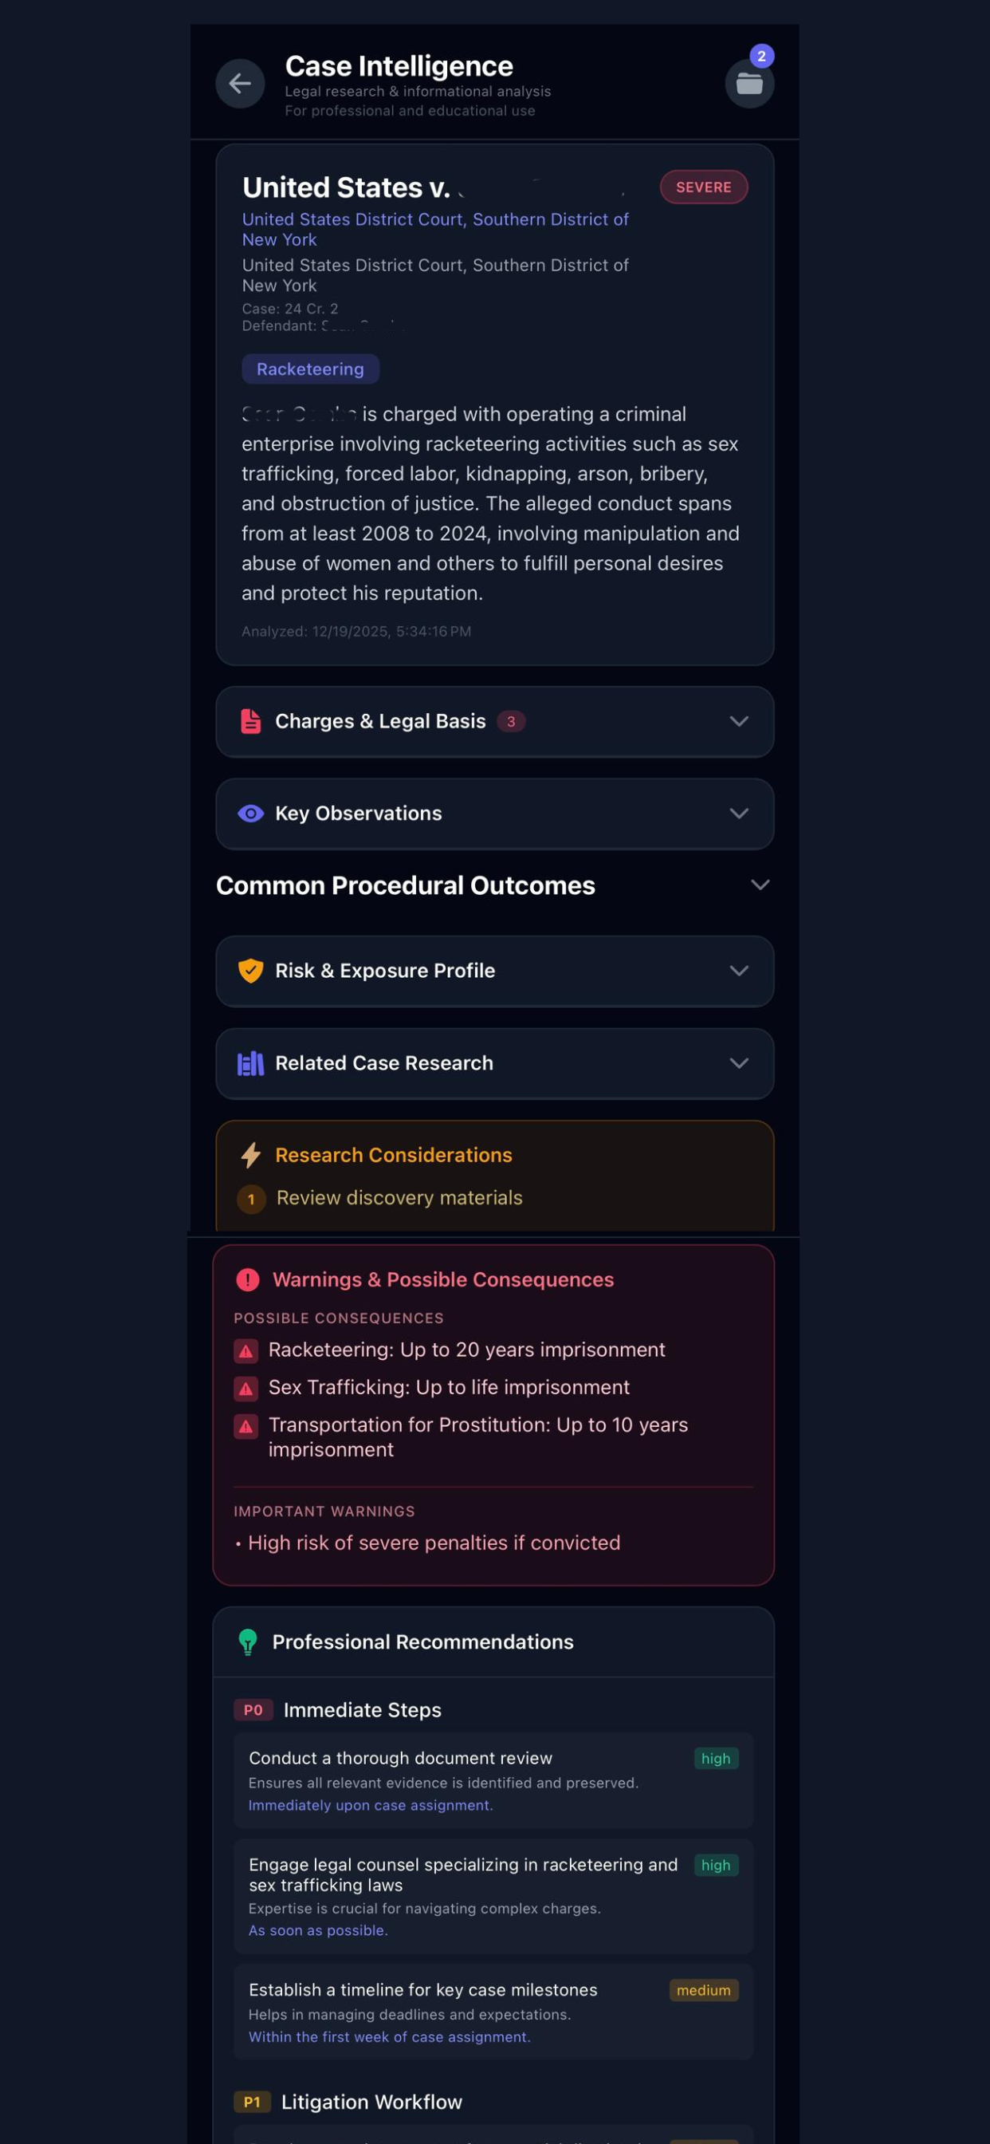
Task: Click the Charges & Legal Basis document icon
Action: tap(250, 722)
